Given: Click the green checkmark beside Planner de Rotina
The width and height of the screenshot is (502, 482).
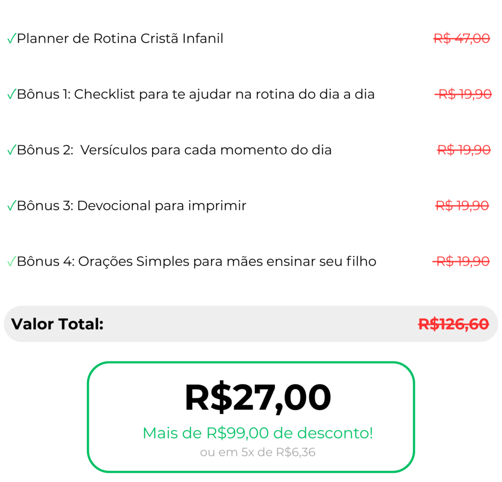Looking at the screenshot, I should tap(11, 39).
